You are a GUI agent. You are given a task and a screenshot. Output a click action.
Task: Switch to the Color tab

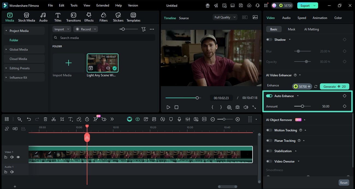tap(338, 18)
